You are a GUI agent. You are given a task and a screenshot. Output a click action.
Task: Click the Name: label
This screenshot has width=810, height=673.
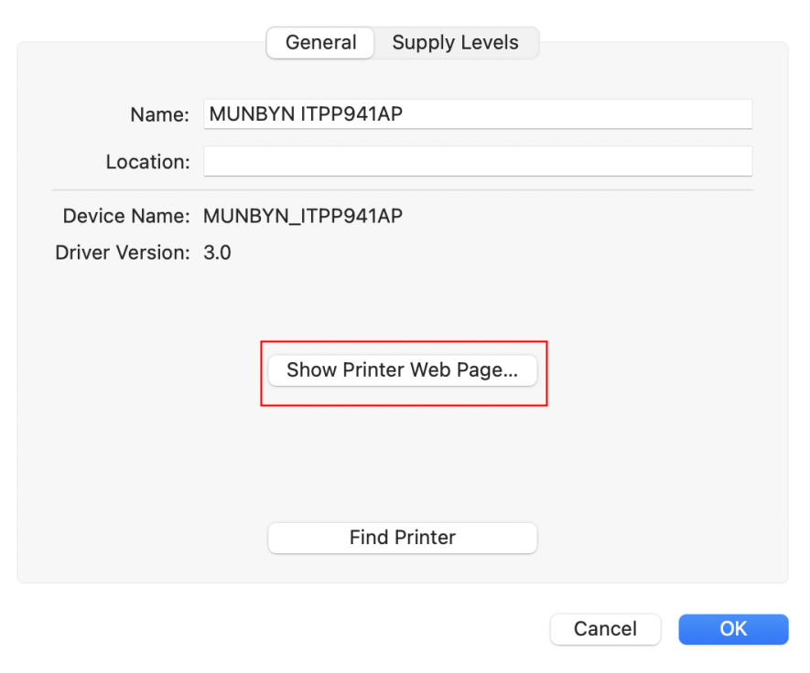159,114
